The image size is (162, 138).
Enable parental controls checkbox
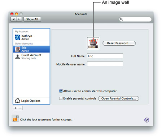[x=61, y=98]
